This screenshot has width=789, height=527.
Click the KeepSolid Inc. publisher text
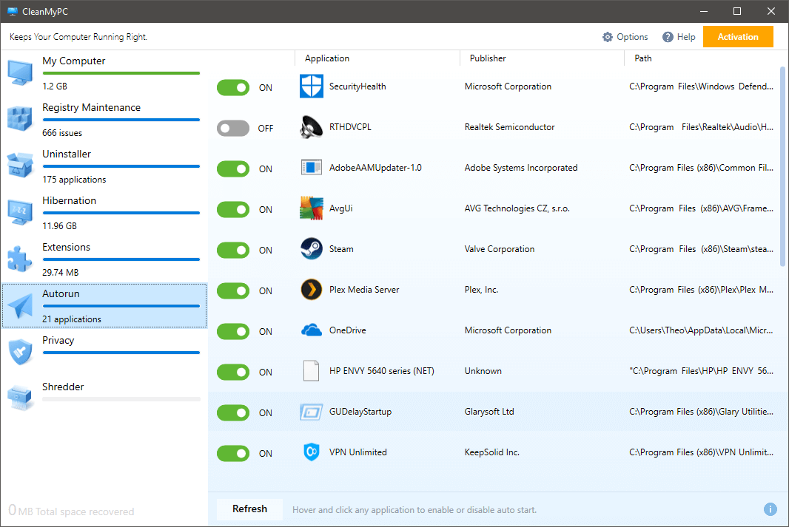click(x=491, y=452)
